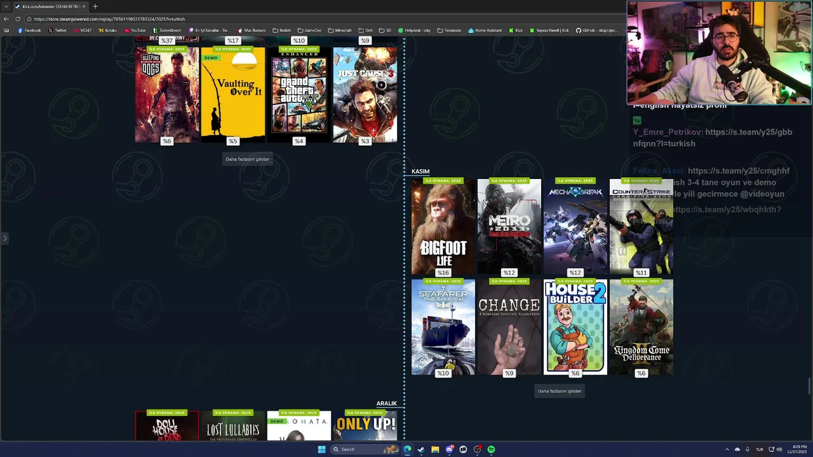This screenshot has height=457, width=813.
Task: Open the Lost Lullabies game cover
Action: point(232,425)
